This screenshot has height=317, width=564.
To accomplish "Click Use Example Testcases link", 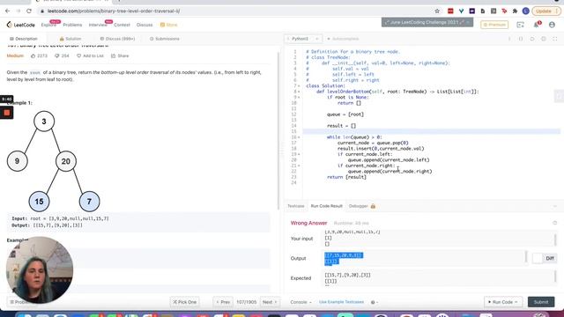I will pyautogui.click(x=341, y=302).
